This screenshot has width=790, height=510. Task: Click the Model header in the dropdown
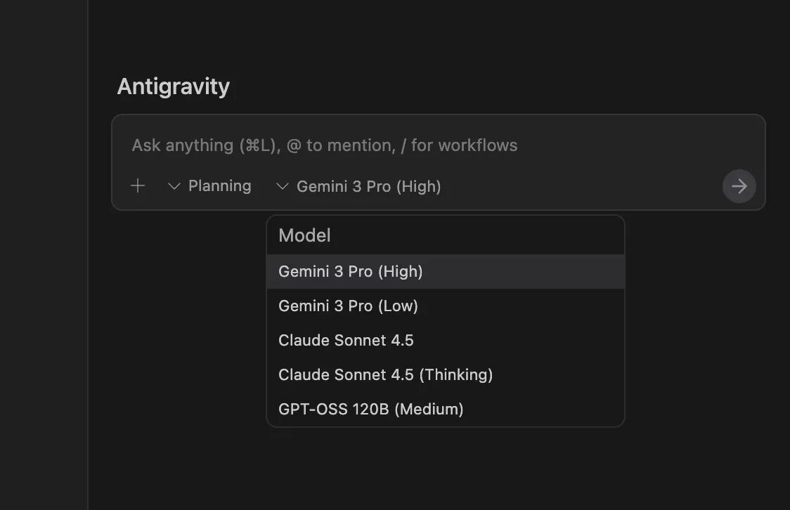[304, 236]
